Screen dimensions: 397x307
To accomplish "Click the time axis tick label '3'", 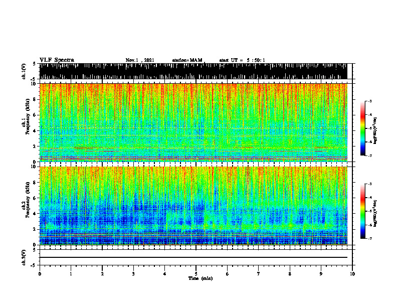I will (x=133, y=274).
